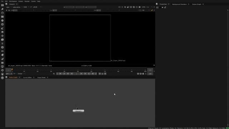Screen dimensions: 229x129
Task: Open the Edit menu
Action: (x=6, y=1)
